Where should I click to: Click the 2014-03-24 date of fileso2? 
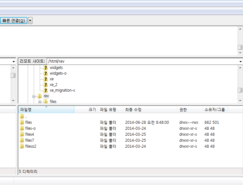tap(136, 146)
